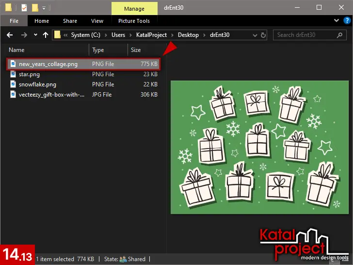
Task: Click the Back navigation arrow
Action: coord(9,35)
